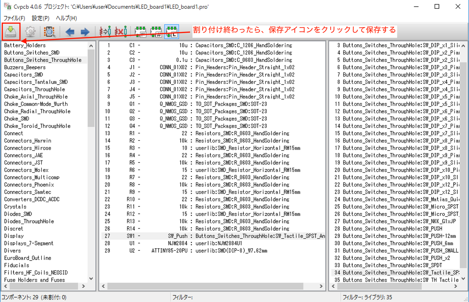
Task: Toggle filter footprints by library
Action: point(171,32)
